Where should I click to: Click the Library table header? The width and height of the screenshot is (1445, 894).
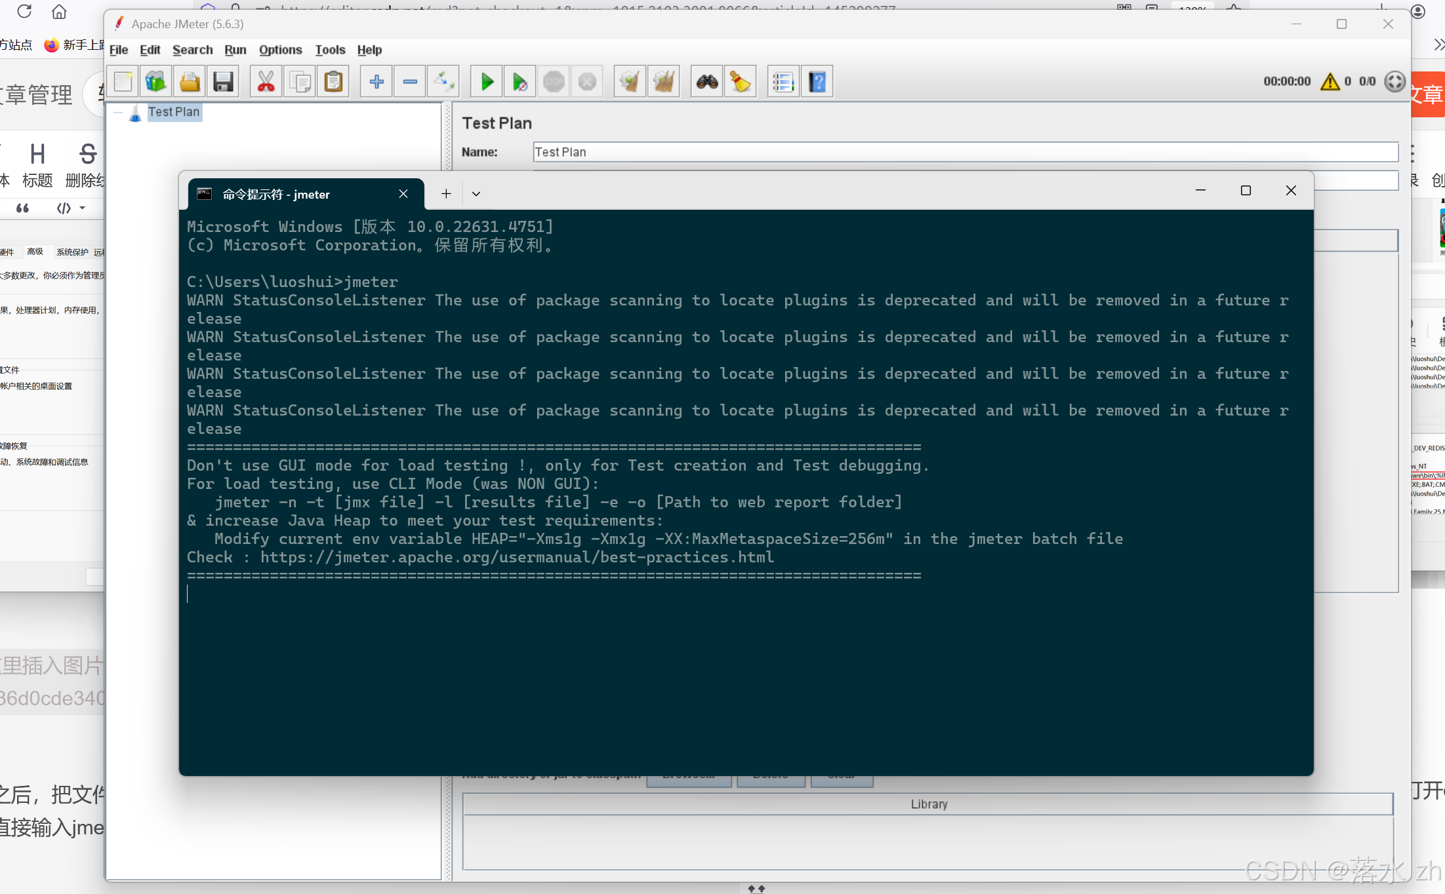point(928,804)
